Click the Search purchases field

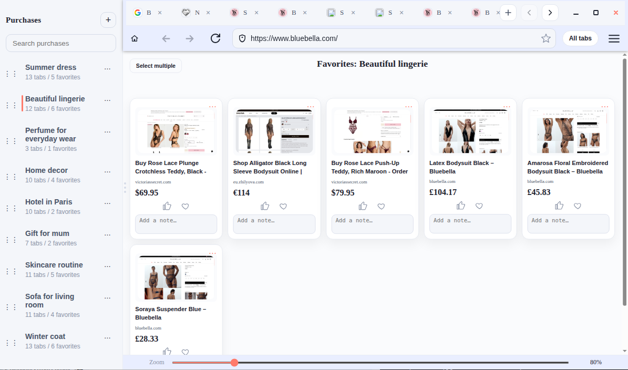[60, 43]
